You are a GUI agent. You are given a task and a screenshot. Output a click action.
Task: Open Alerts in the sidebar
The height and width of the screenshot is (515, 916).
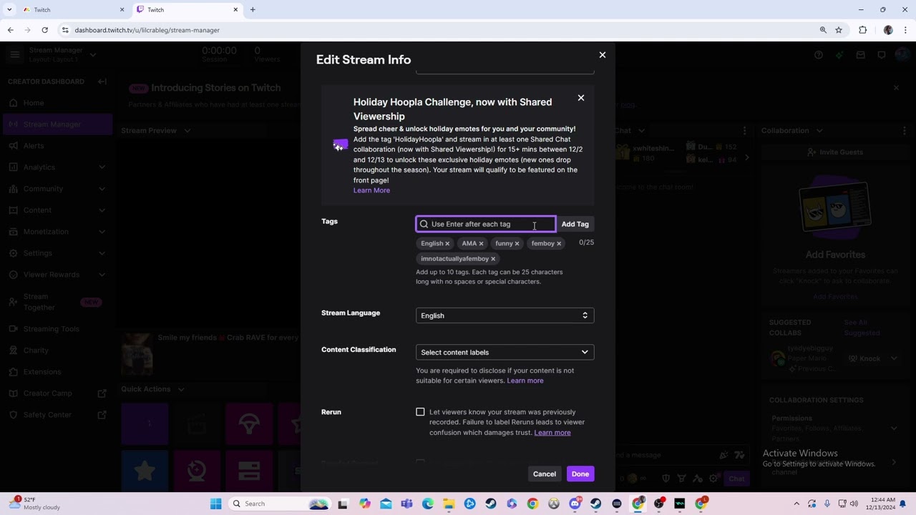pos(56,146)
